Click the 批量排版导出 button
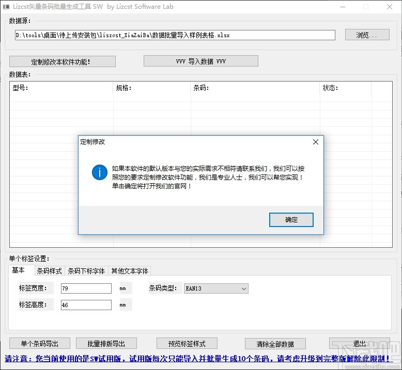The image size is (402, 370). (106, 343)
